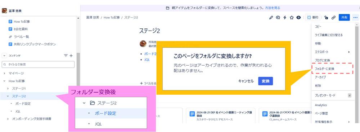This screenshot has height=132, width=360.
Task: Open page restrictions lock icon
Action: [326, 18]
